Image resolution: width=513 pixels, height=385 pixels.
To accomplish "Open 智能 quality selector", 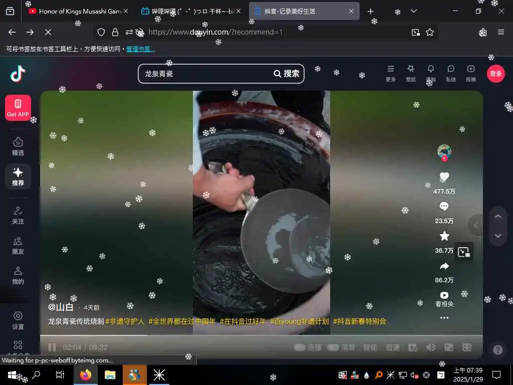I will [x=370, y=347].
